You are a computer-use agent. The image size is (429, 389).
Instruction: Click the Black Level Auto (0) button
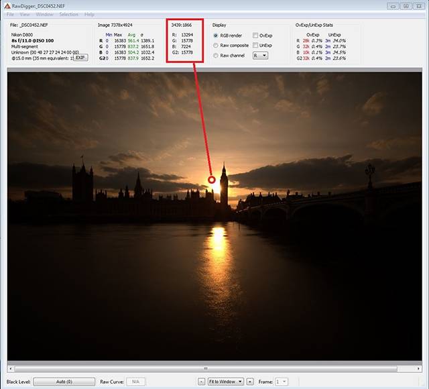pyautogui.click(x=64, y=382)
